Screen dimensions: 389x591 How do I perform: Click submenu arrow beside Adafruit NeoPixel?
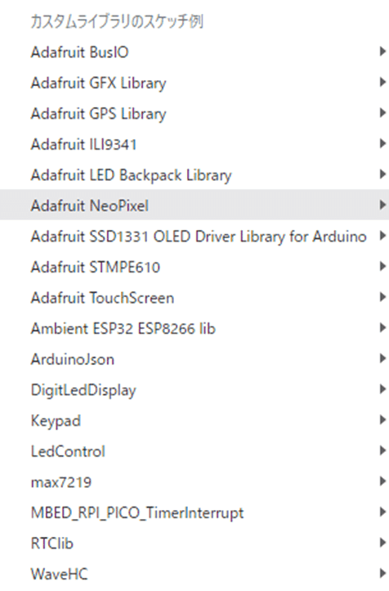[382, 205]
